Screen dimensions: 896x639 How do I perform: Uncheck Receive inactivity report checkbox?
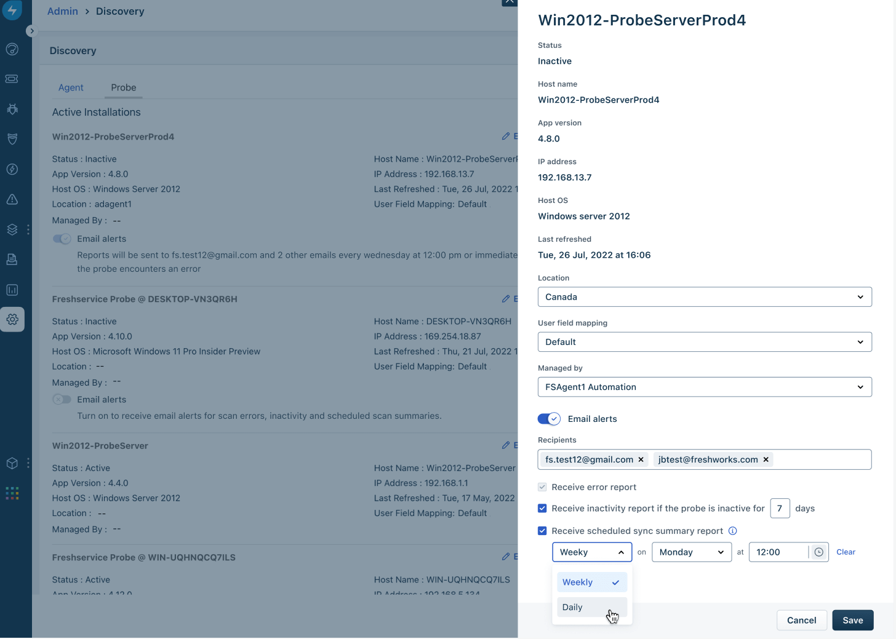tap(542, 509)
